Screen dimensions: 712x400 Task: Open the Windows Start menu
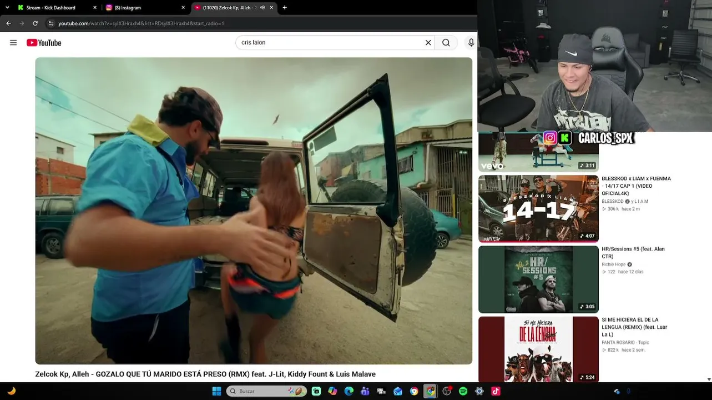216,391
